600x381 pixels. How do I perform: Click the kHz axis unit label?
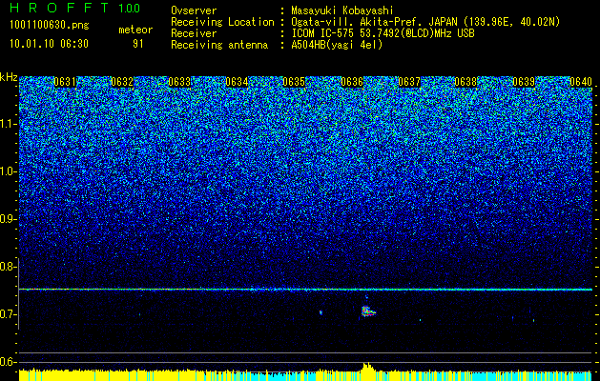tap(9, 77)
